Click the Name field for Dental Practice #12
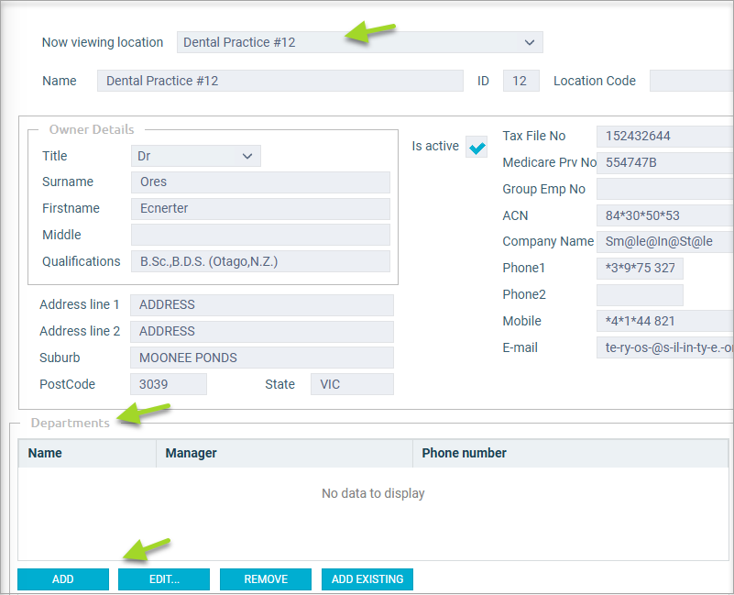 [x=279, y=81]
